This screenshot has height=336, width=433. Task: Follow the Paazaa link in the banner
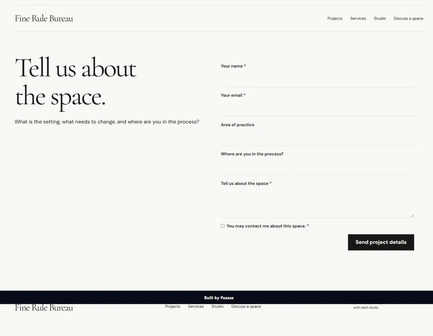coord(227,298)
